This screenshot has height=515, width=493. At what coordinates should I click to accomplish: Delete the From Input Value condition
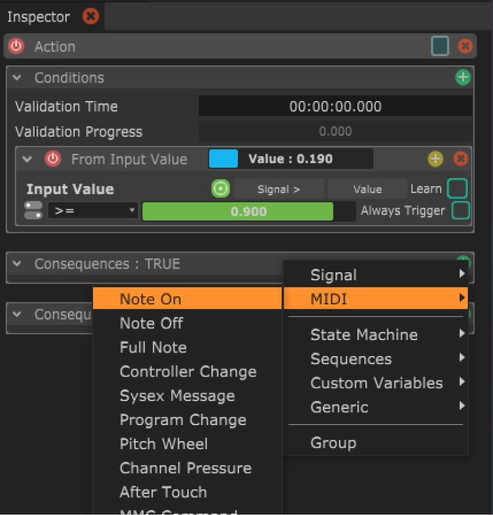pyautogui.click(x=460, y=159)
